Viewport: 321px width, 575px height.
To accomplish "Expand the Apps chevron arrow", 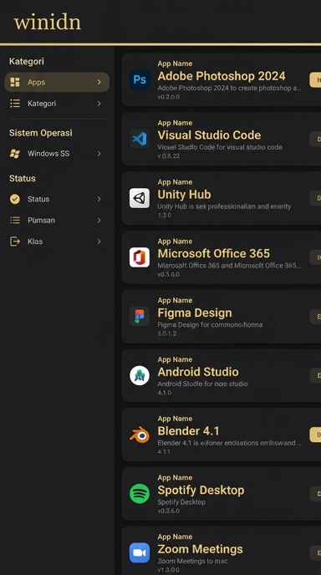I will (99, 82).
